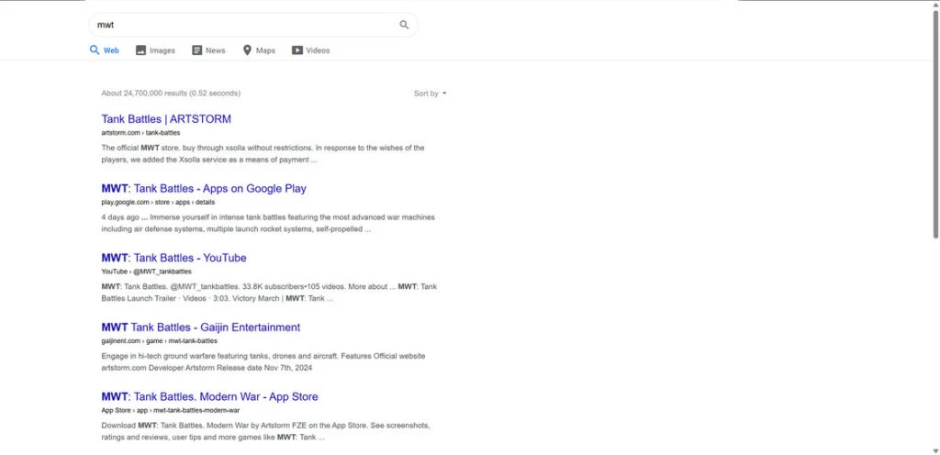Click the snippet starting "The official MWT store"
Viewport: 940px width, 455px height.
[x=263, y=154]
